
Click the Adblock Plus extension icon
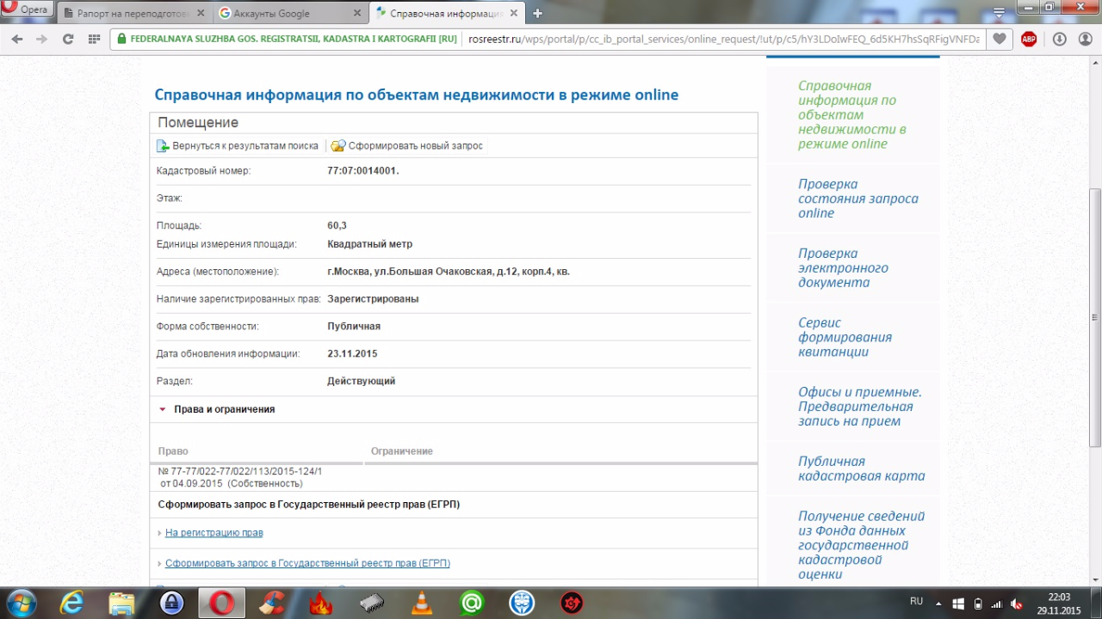(x=1029, y=39)
